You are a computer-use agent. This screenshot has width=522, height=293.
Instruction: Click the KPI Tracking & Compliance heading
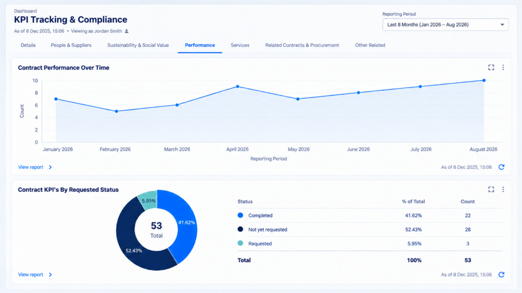point(70,20)
